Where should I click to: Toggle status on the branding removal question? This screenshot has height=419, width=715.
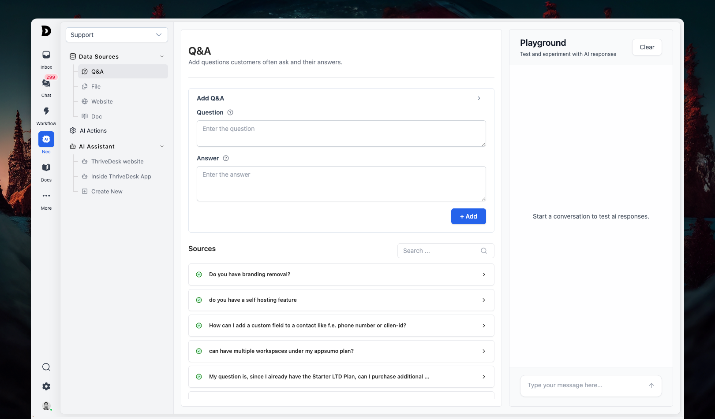coord(200,274)
